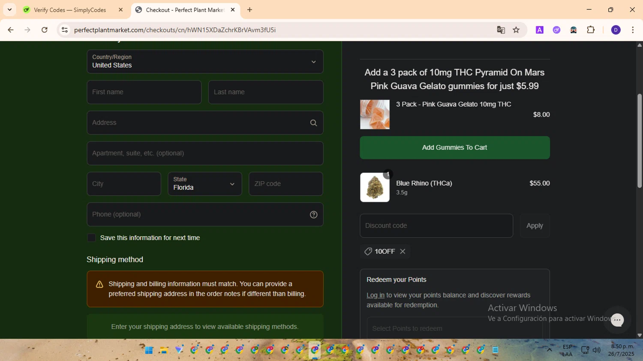
Task: Click the page URL in the address bar
Action: (x=175, y=30)
